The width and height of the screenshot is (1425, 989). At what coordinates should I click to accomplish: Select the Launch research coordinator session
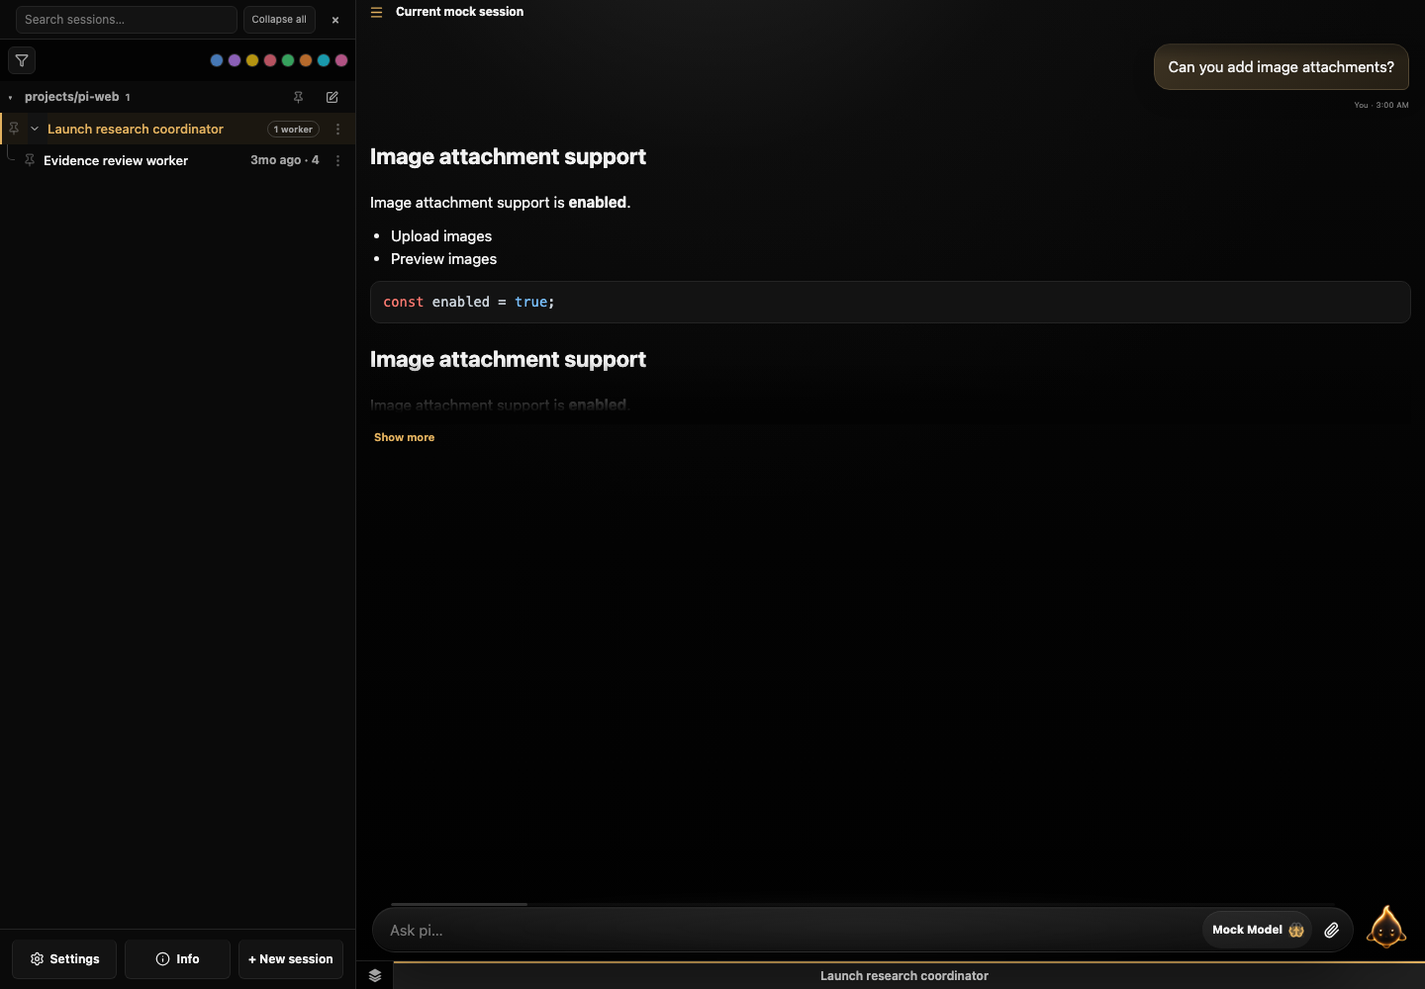136,130
